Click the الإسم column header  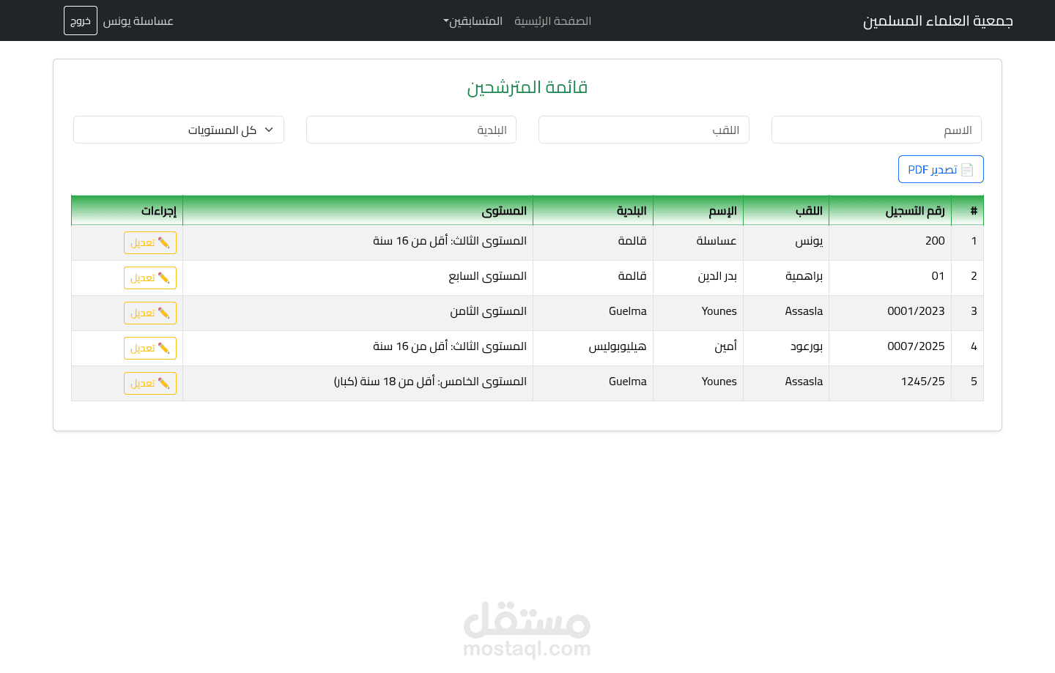698,211
